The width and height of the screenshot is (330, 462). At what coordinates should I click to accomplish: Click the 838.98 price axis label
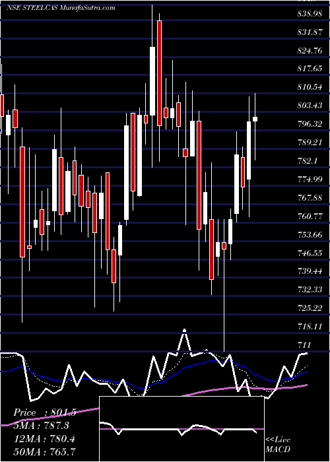point(310,14)
